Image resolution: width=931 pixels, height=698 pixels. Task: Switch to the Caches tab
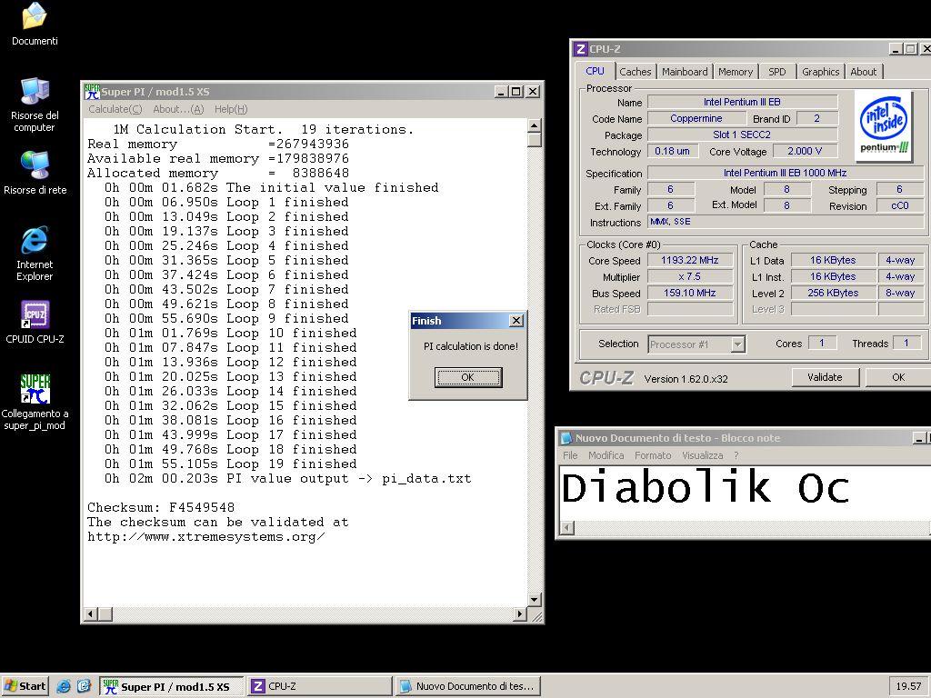(x=635, y=72)
